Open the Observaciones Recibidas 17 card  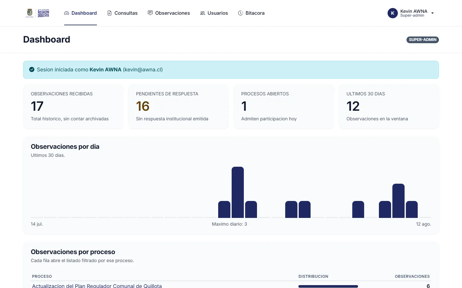point(73,106)
